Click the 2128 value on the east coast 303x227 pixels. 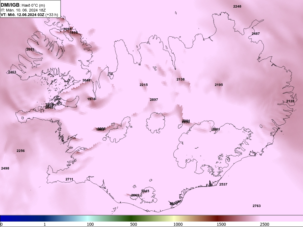290,101
